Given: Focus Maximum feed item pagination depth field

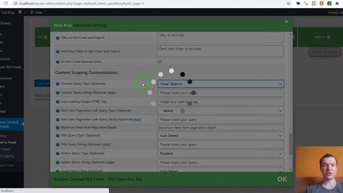Looking at the screenshot, I should [x=221, y=128].
